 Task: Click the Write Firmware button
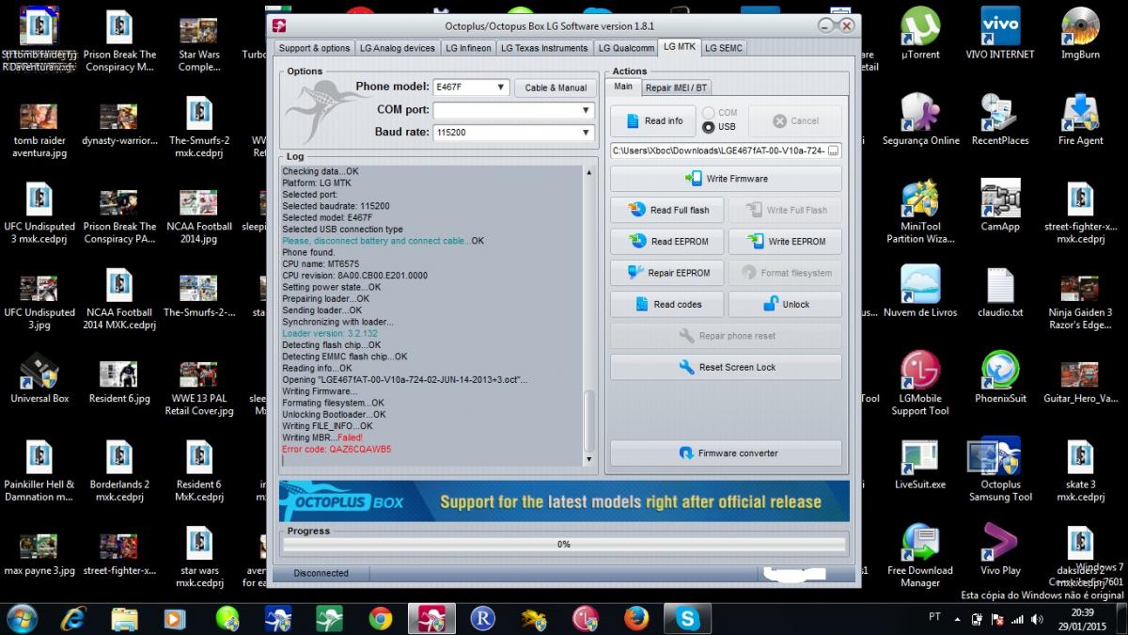click(x=726, y=179)
